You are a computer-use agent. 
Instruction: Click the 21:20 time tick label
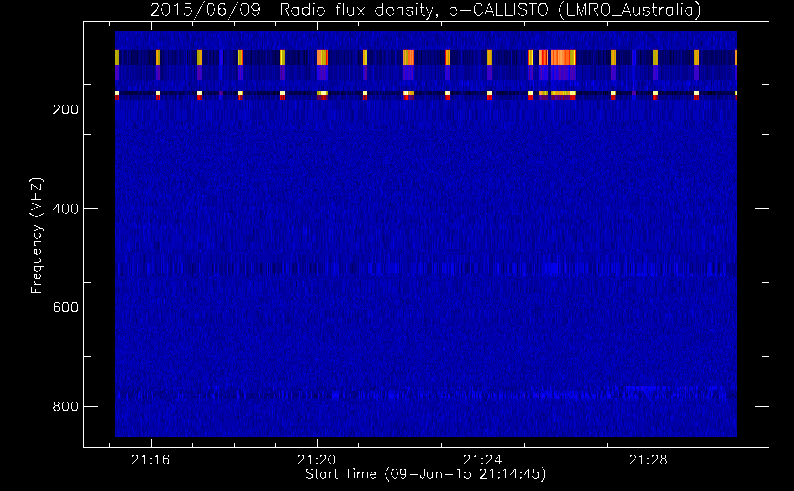(x=317, y=460)
